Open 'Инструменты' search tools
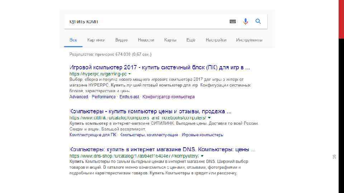344x193 pixels. coord(249,40)
